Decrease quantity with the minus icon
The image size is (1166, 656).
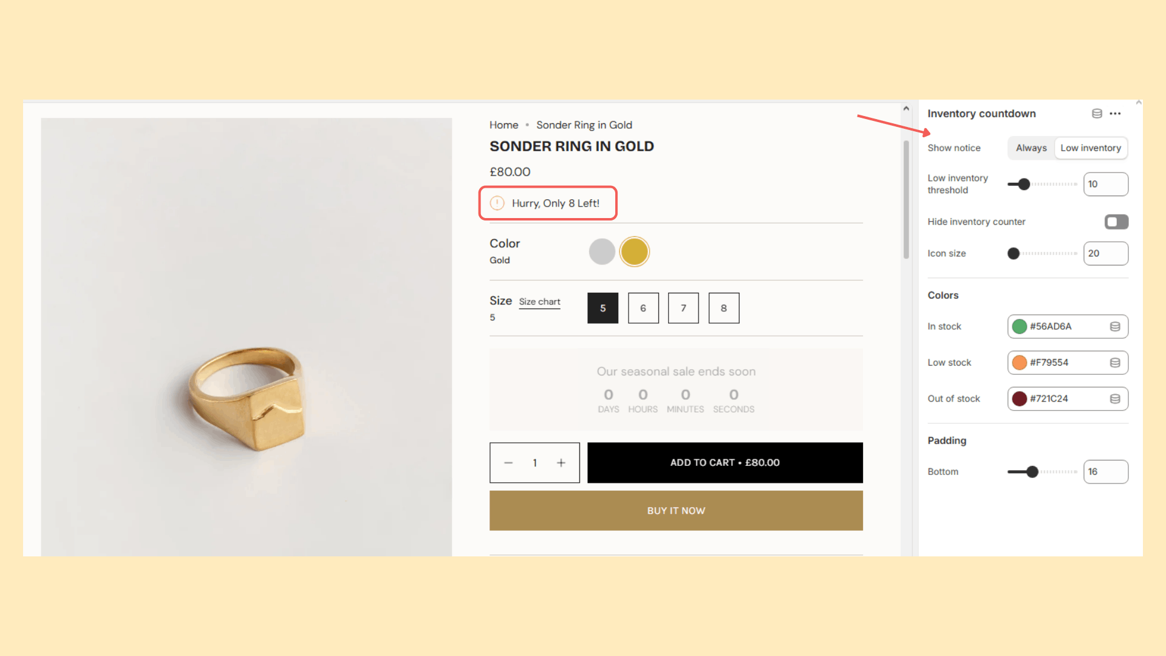(508, 462)
